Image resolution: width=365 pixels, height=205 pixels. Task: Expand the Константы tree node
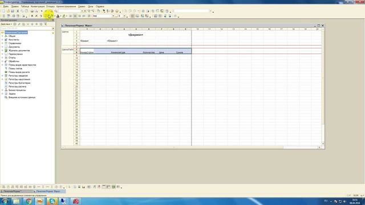2,40
